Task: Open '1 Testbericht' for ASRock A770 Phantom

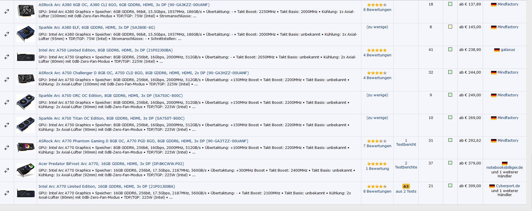Action: click(x=406, y=143)
